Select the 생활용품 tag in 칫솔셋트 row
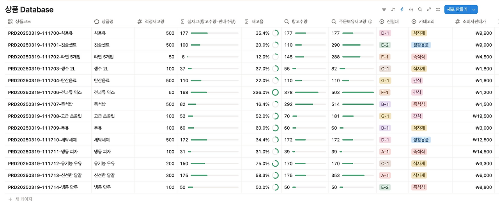 click(421, 45)
